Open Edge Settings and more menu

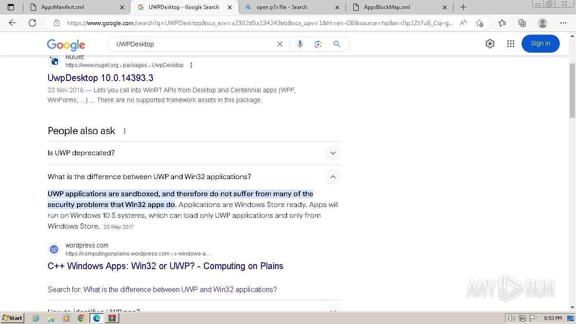click(563, 23)
